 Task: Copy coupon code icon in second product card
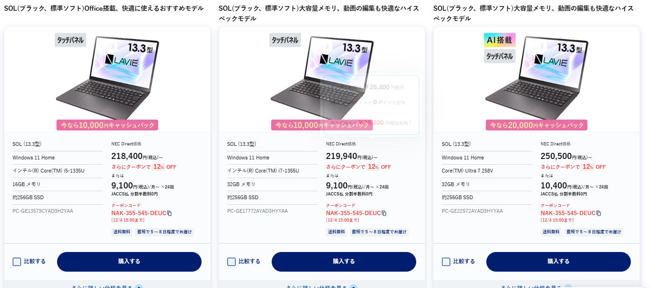click(384, 213)
